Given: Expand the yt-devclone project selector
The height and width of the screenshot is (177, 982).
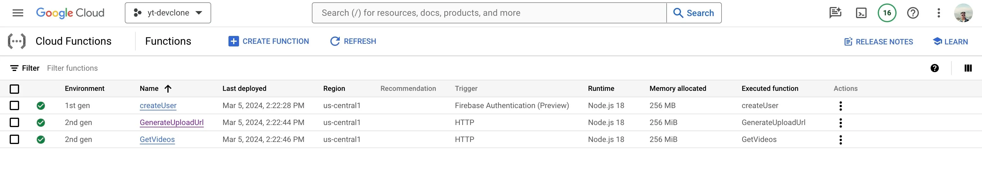Looking at the screenshot, I should [168, 13].
